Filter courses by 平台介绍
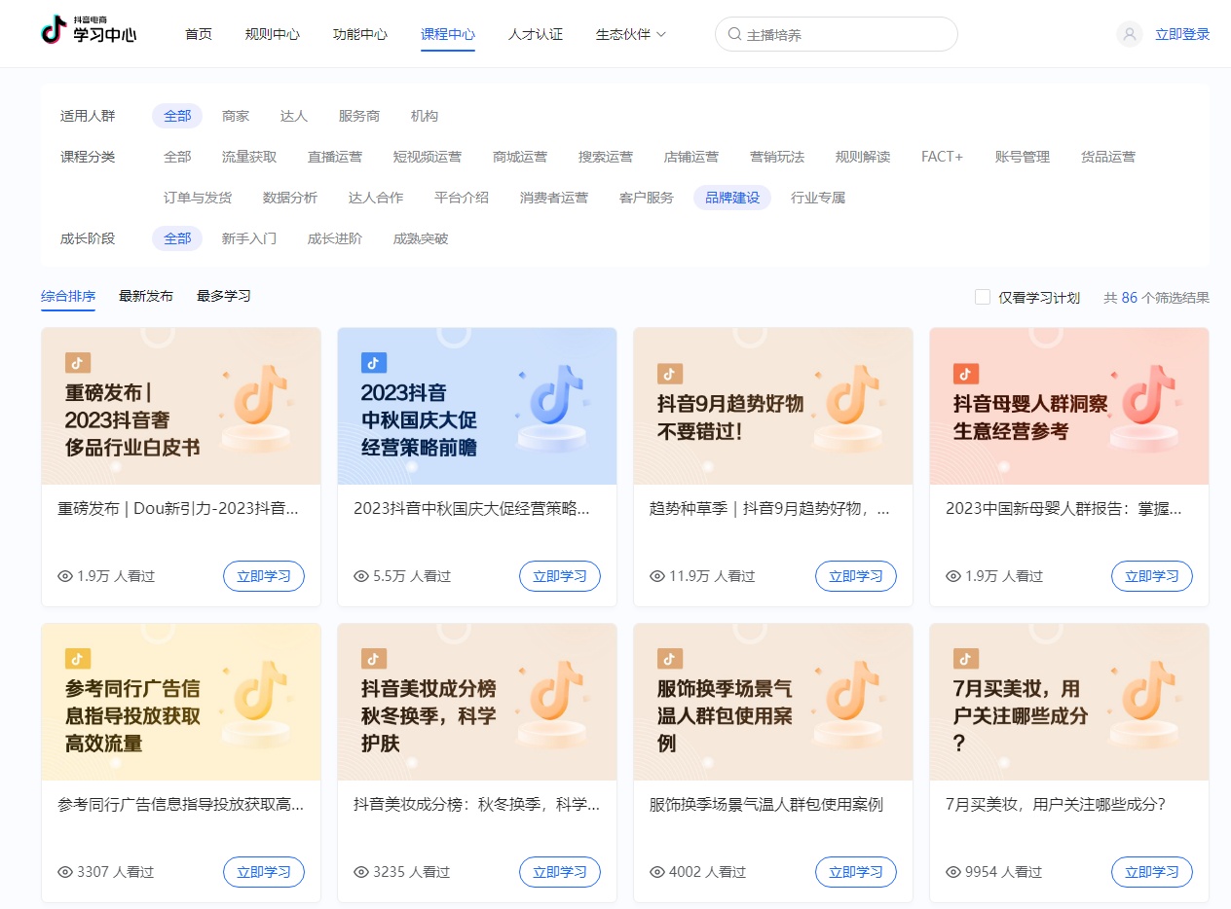 coord(462,198)
